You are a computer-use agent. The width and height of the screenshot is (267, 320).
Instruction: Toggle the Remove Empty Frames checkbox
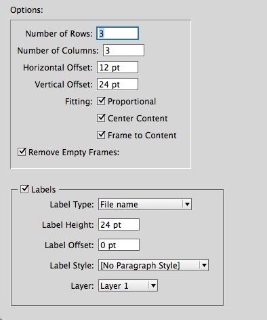pos(22,152)
